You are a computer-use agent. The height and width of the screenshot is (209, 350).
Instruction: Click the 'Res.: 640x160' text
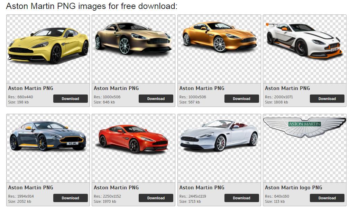(x=277, y=196)
